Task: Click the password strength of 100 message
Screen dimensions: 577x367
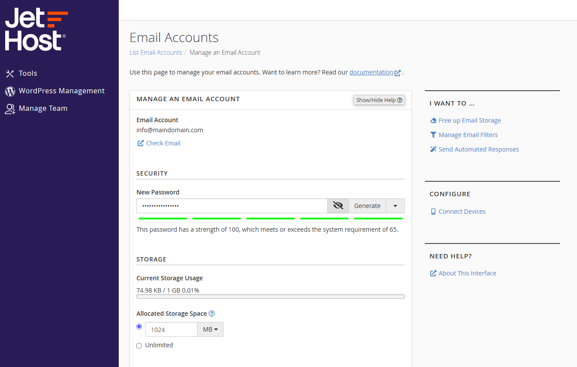Action: tap(267, 229)
